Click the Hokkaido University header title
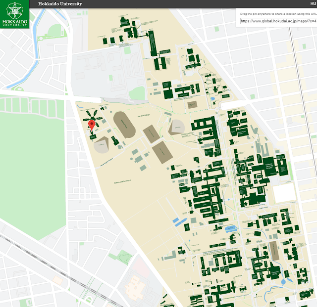This screenshot has width=317, height=307. click(x=60, y=4)
